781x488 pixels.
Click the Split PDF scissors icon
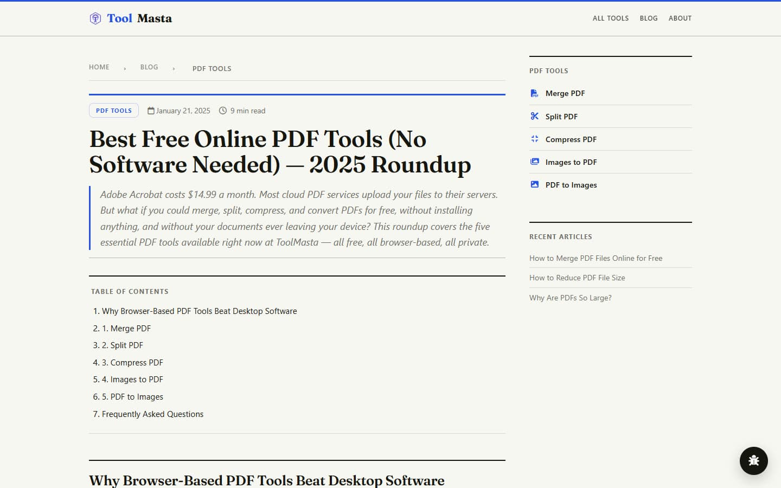click(534, 116)
